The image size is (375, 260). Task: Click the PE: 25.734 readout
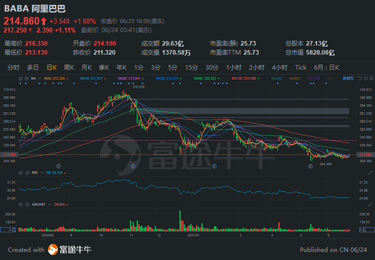pos(54,172)
